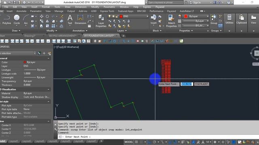Open the Layer Properties manager
Viewport: 259px width, 145px height.
click(x=101, y=21)
